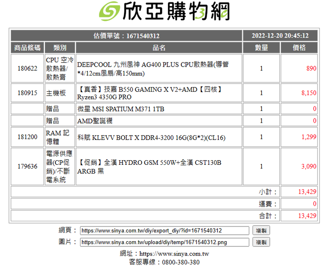Select the 技嘉 B550 GAMING X V2 product name
This screenshot has height=269, width=333.
point(149,93)
